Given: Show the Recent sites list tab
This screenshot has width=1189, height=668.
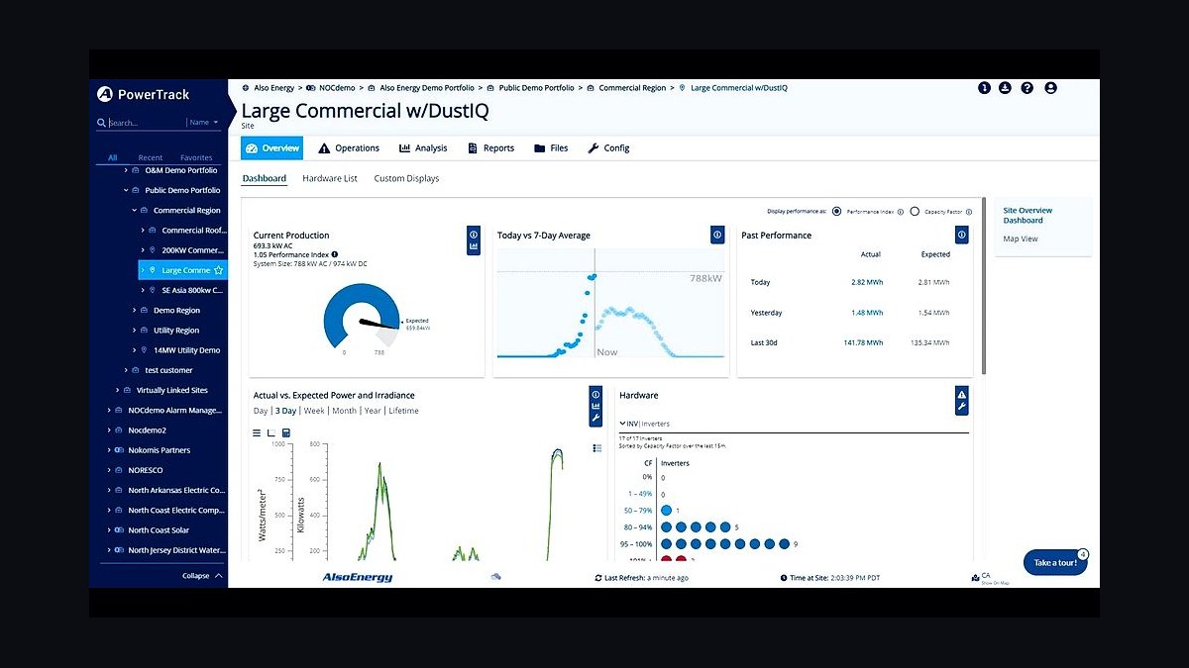Looking at the screenshot, I should 151,157.
